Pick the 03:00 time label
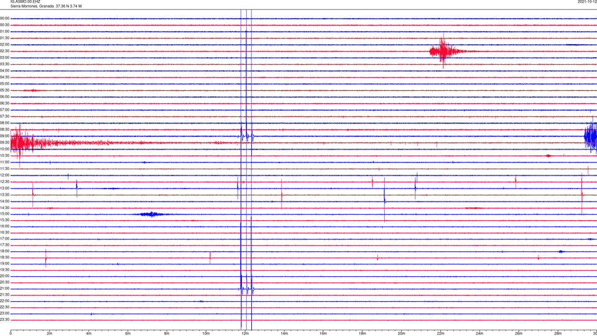 point(4,57)
